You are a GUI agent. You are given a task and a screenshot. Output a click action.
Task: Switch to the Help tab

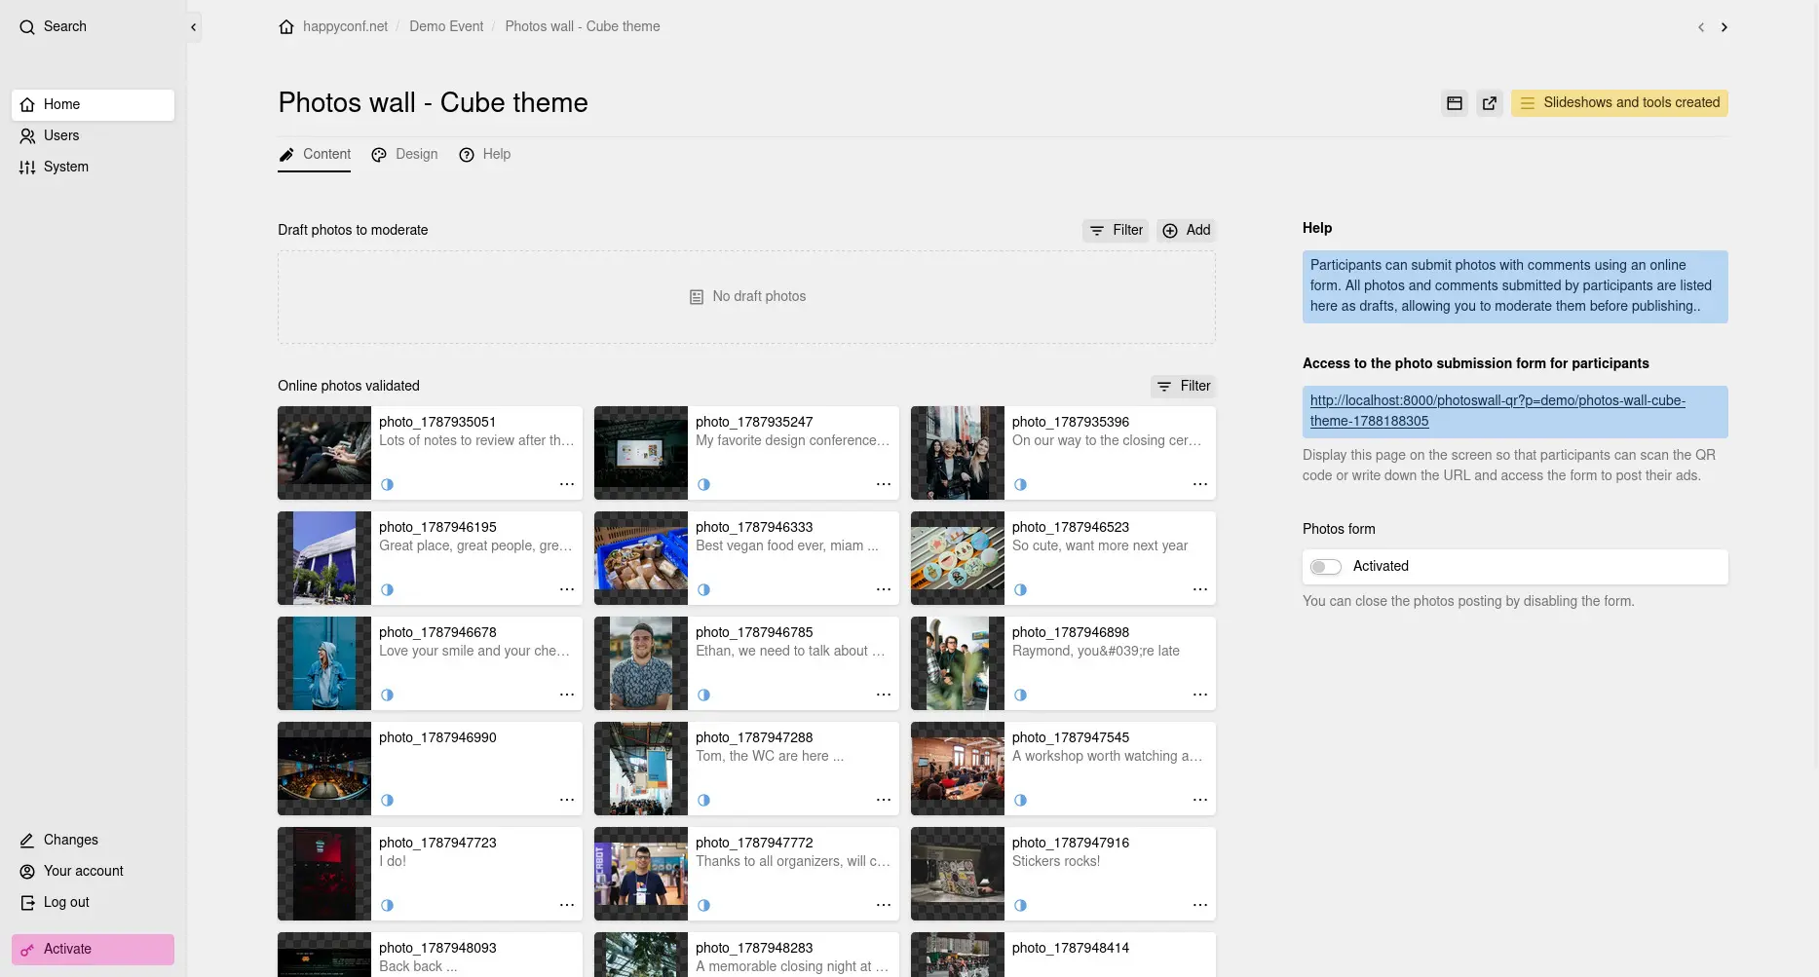(x=485, y=155)
